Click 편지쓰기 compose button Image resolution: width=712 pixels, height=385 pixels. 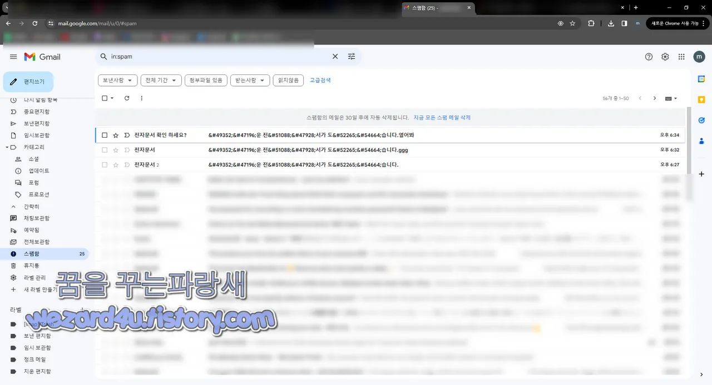pyautogui.click(x=28, y=82)
